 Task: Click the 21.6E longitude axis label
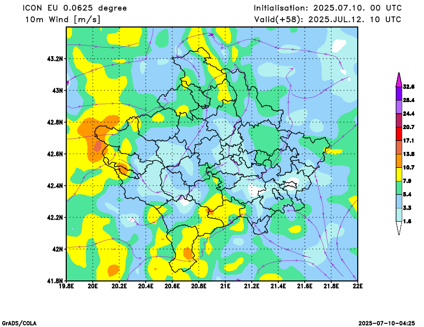305,286
